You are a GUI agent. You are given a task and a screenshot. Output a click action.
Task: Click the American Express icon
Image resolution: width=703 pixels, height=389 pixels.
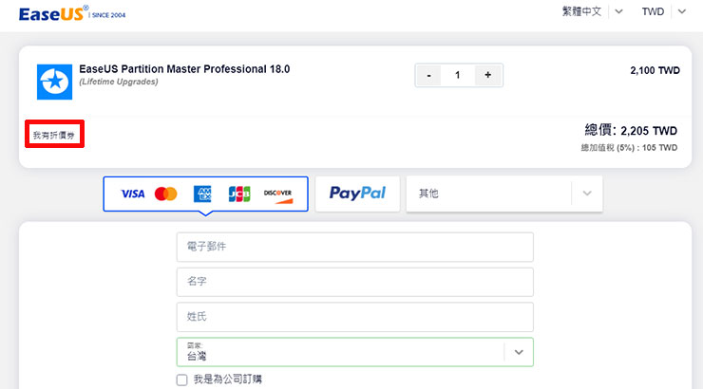tap(202, 194)
